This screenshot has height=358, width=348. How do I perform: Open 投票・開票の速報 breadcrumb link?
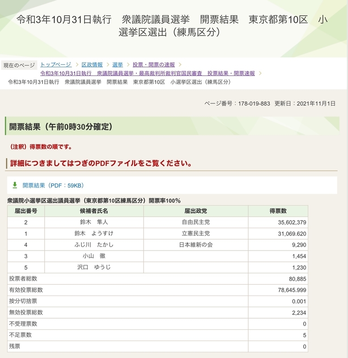(x=154, y=64)
